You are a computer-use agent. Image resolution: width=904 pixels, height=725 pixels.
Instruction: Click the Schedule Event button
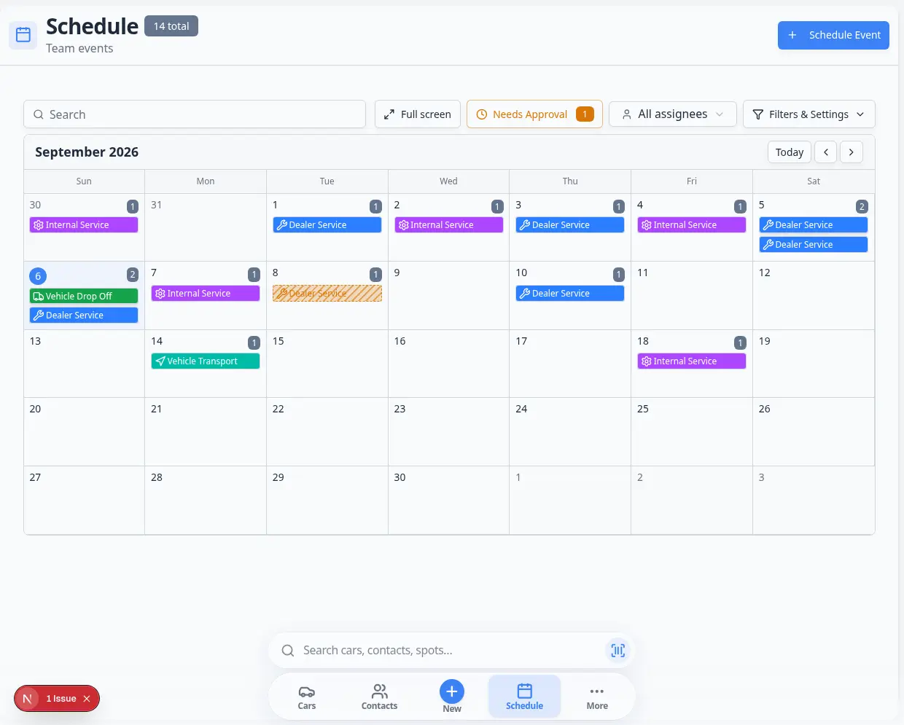(833, 35)
